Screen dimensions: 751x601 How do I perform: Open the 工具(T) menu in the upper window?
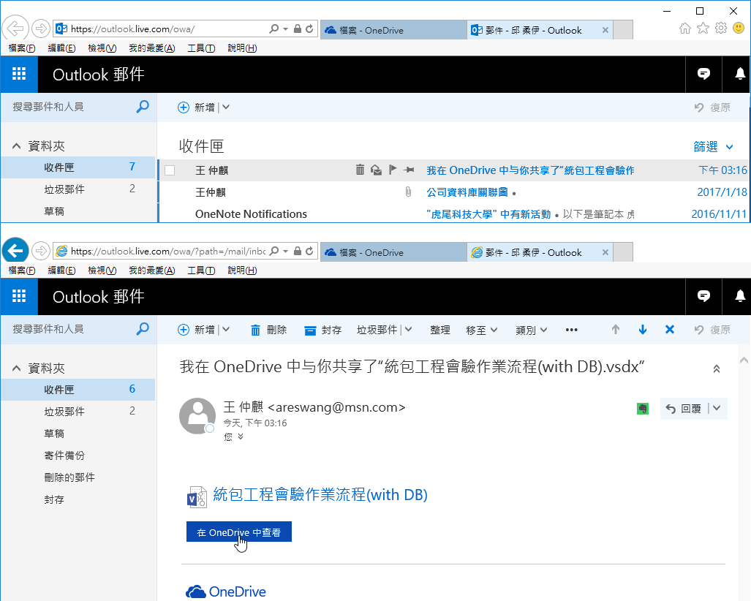pyautogui.click(x=201, y=48)
